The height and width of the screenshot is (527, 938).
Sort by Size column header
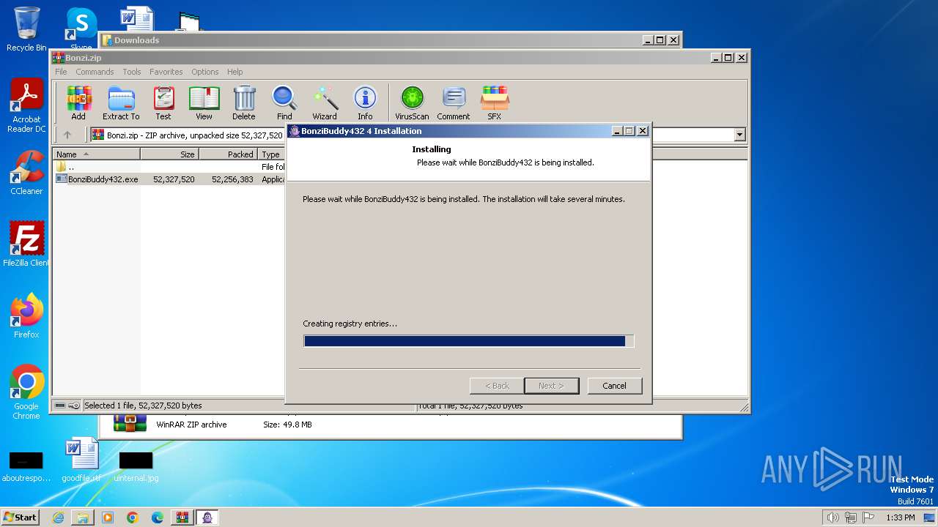point(170,154)
